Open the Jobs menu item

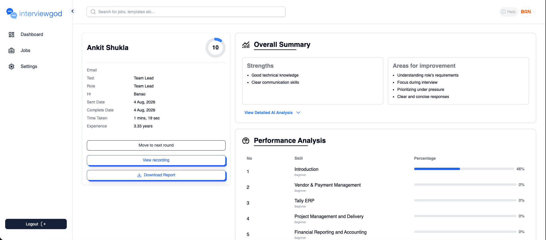(26, 51)
